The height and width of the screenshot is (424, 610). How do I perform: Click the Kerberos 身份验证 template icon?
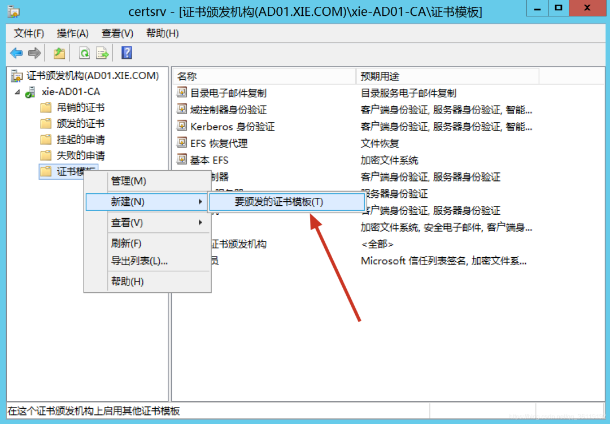(182, 126)
